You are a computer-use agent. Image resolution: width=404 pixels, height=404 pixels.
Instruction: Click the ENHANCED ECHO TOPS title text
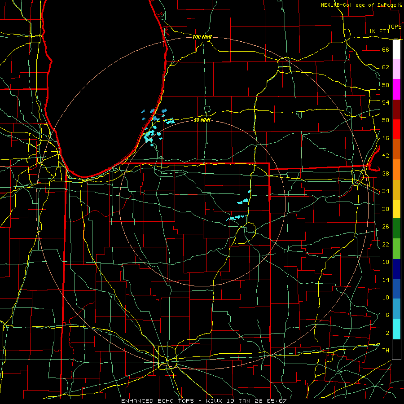(158, 401)
